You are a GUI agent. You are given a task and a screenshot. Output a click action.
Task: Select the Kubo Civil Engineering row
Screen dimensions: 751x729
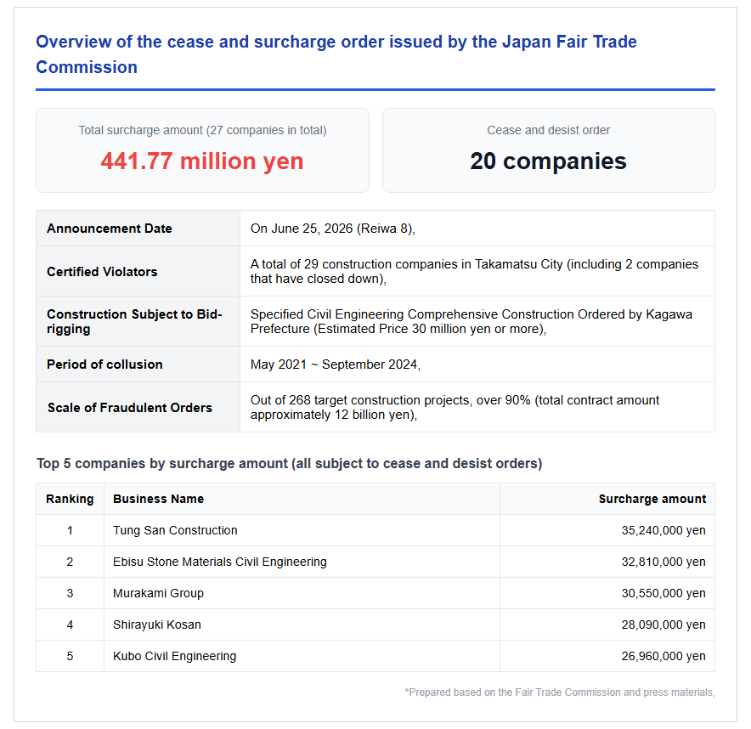[375, 656]
